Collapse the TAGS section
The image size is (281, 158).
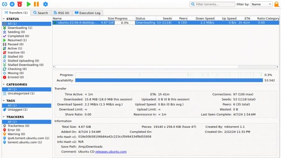(x=4, y=101)
